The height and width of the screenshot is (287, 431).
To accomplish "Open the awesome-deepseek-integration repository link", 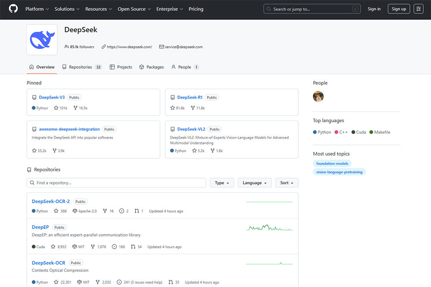I will [x=69, y=129].
